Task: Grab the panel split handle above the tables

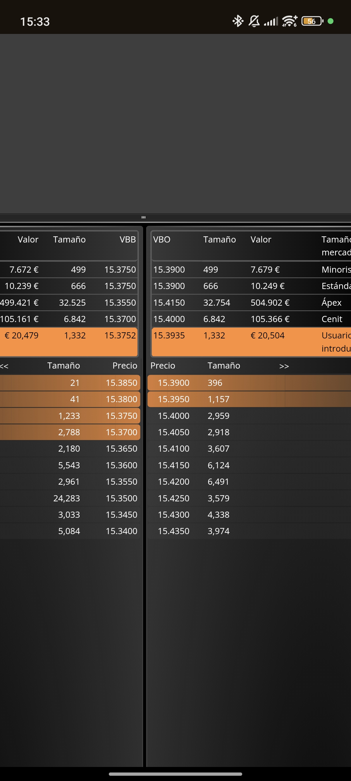Action: pyautogui.click(x=144, y=217)
